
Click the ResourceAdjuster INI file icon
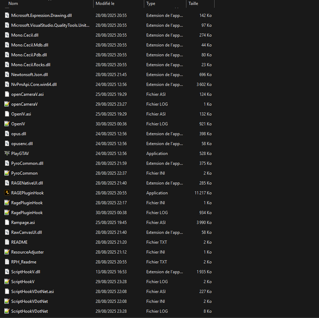coord(7,252)
